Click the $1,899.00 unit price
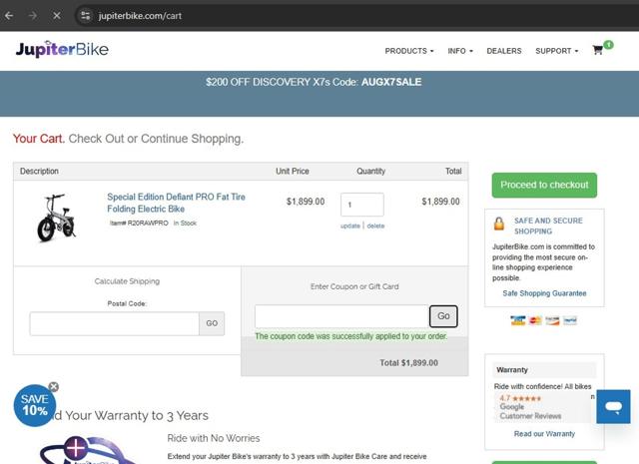Viewport: 639px width, 464px height. pos(306,202)
